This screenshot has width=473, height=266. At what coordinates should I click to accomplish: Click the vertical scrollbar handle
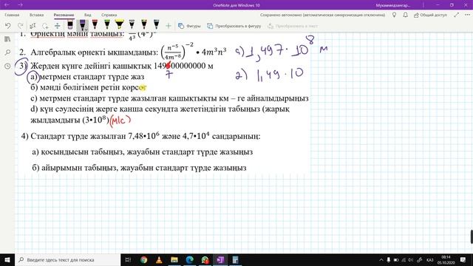tap(472, 236)
